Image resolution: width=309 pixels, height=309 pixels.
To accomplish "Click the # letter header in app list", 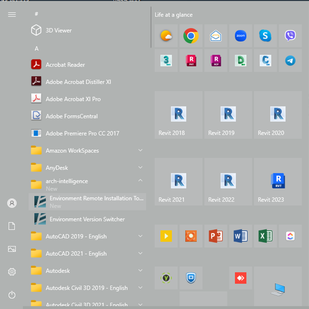I will 37,14.
